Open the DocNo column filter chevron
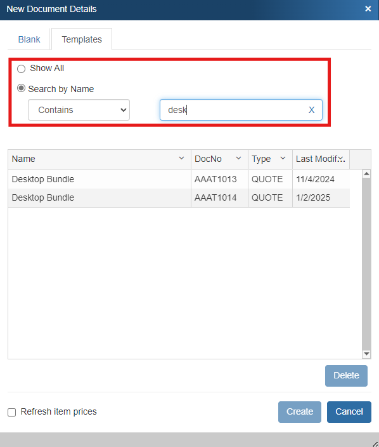Screen dimensions: 379x447 [x=239, y=158]
